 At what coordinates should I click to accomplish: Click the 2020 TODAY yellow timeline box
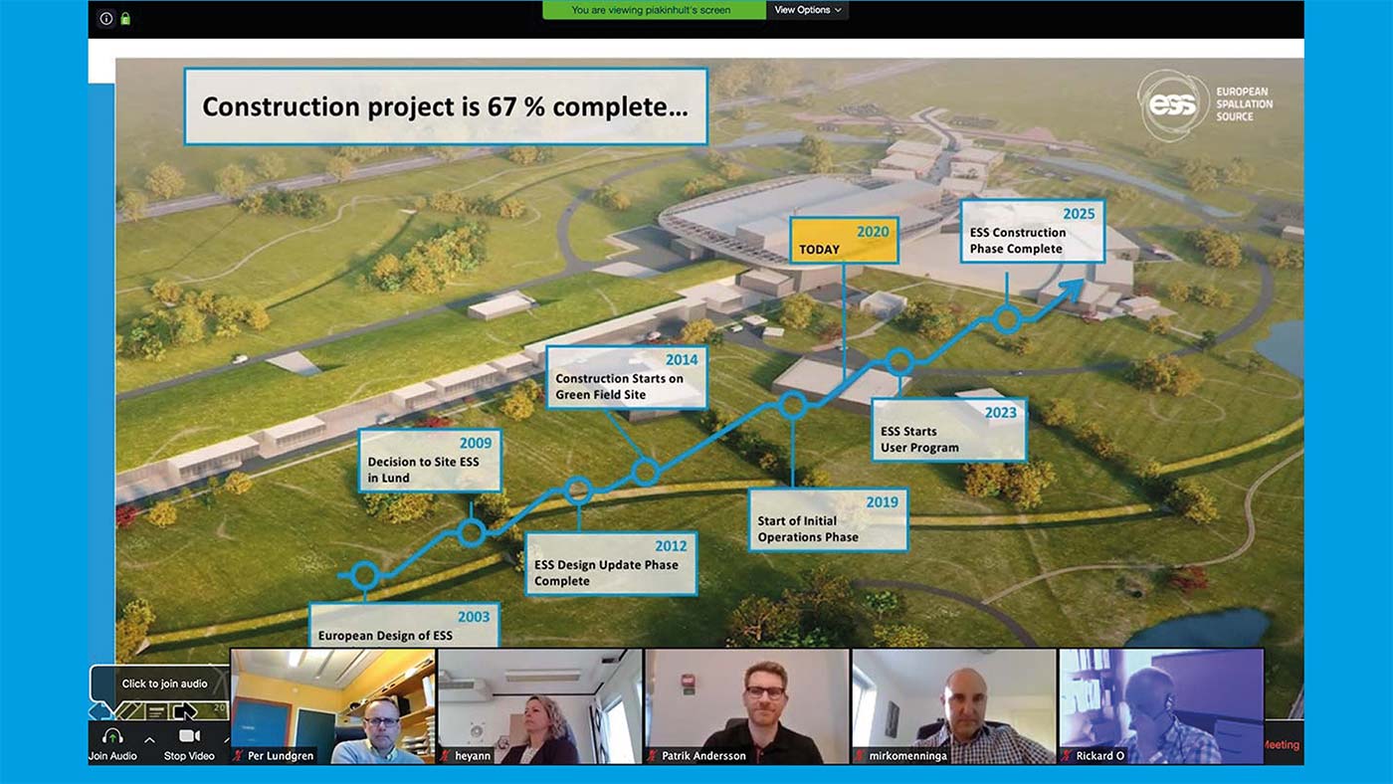(845, 240)
